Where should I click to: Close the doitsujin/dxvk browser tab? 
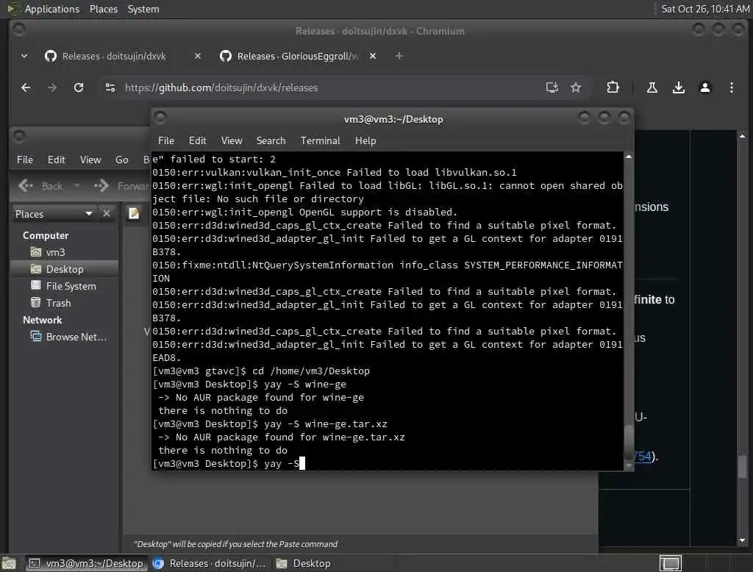[x=197, y=56]
